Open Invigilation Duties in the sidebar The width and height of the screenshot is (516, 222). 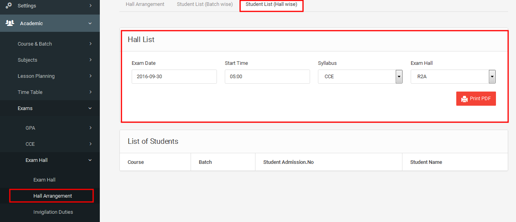[x=53, y=212]
